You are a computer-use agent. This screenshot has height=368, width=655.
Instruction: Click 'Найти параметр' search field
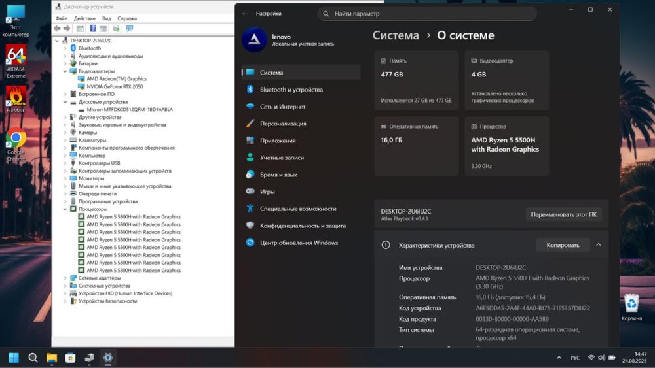coord(427,14)
